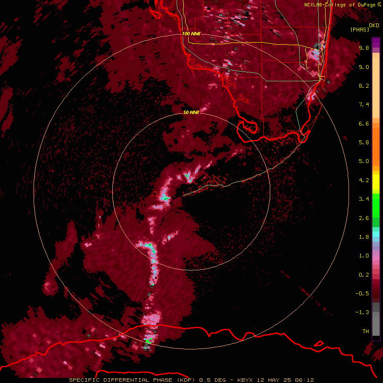The height and width of the screenshot is (383, 383).
Task: Click the 6.6 scale value
Action: 364,123
